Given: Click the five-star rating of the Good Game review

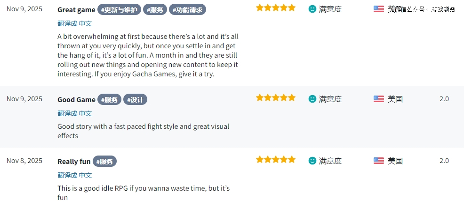Looking at the screenshot, I should pyautogui.click(x=276, y=98).
